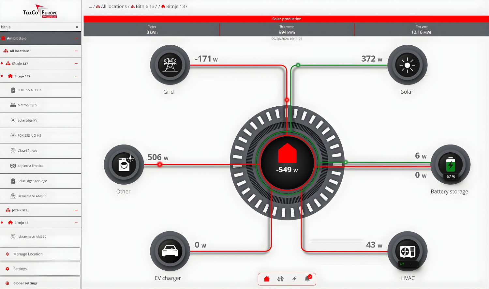Click the breadcrumb ellipsis
Screen dimensions: 489x289
tap(90, 7)
